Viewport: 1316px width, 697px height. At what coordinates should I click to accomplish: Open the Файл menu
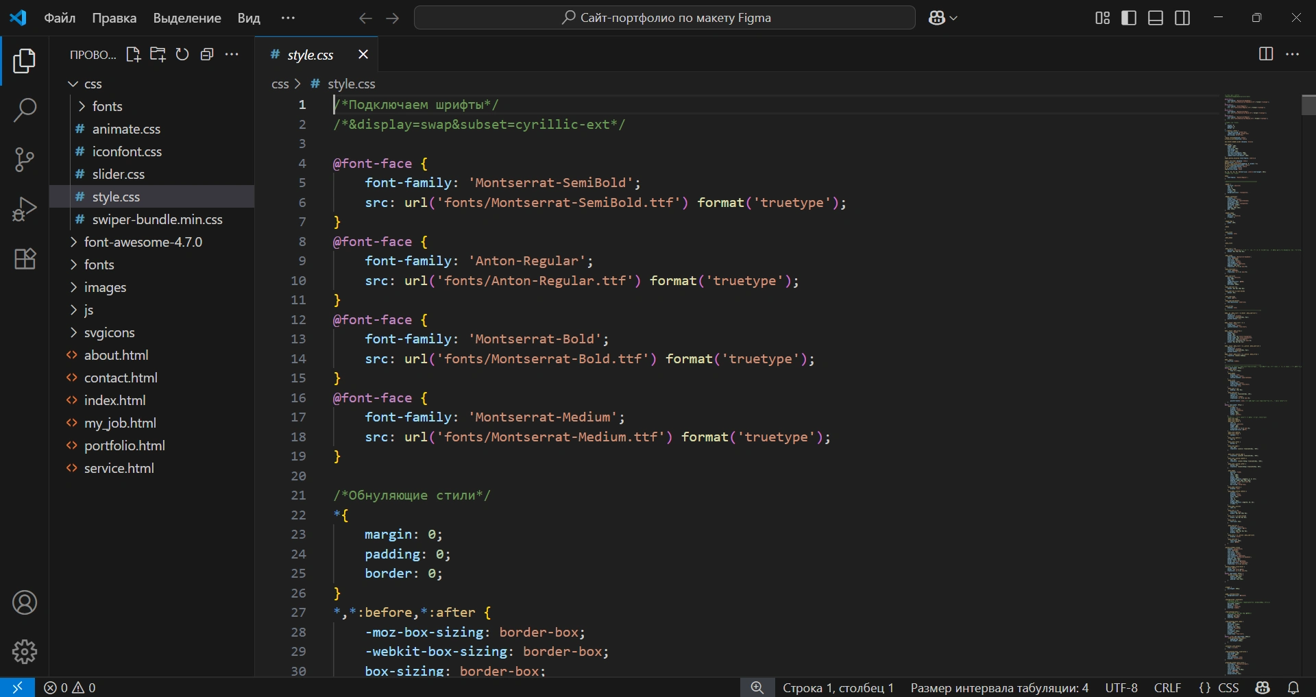coord(60,18)
